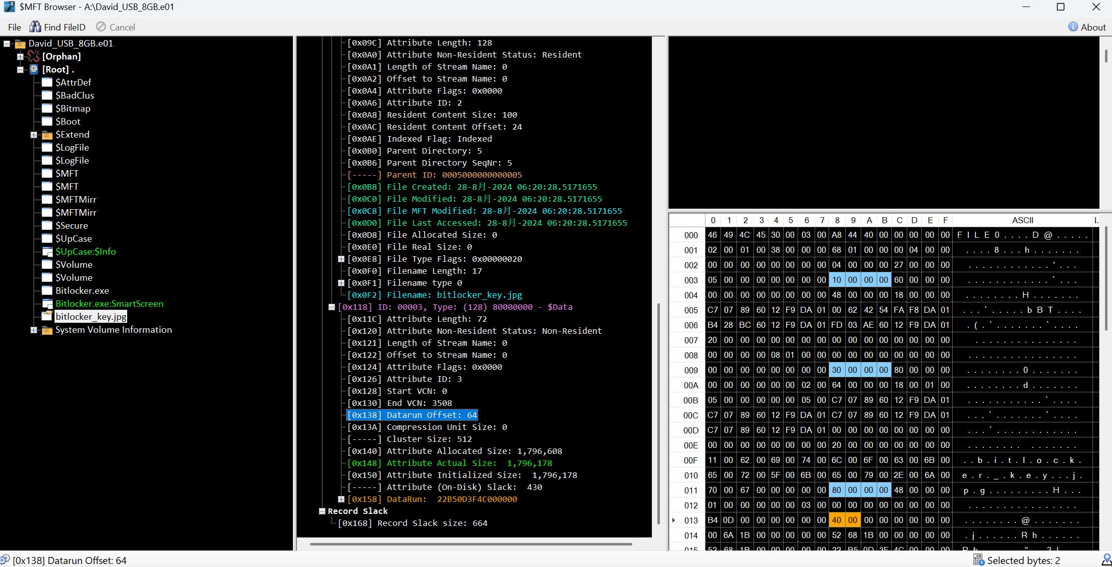Click the $Extend folder icon
The image size is (1112, 567).
click(x=47, y=135)
